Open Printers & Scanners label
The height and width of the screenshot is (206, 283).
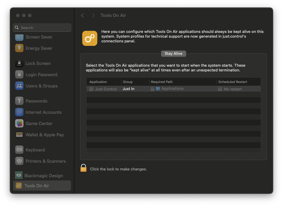46,161
